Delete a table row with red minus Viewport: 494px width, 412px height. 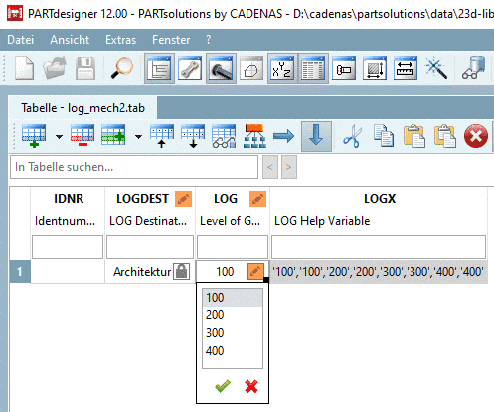click(x=82, y=136)
